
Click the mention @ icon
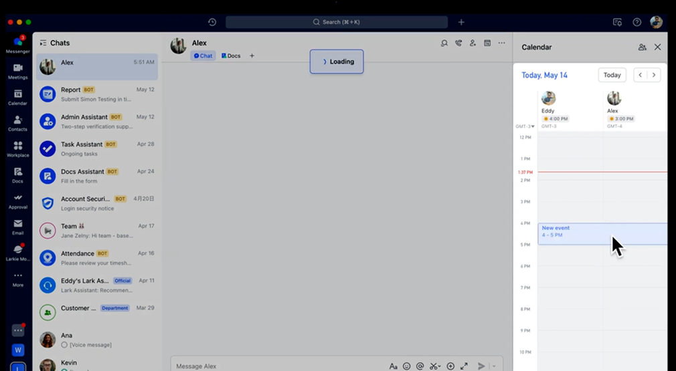[x=420, y=366]
